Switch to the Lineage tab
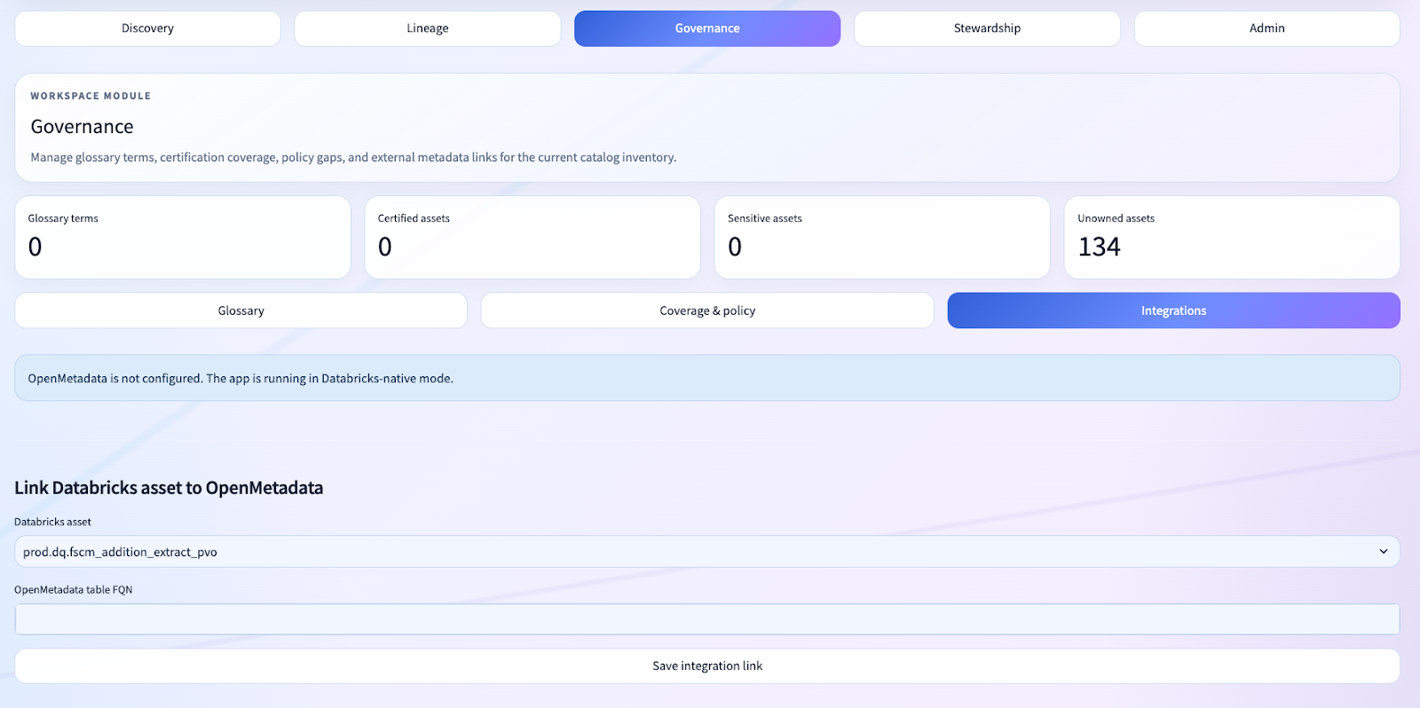 [427, 28]
